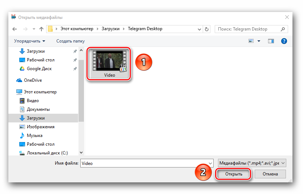This screenshot has height=194, width=303.
Task: Click the pin icon beside Google Диск
Action: [x=75, y=69]
